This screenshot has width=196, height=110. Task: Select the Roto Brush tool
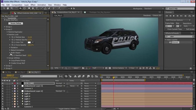coord(54,8)
